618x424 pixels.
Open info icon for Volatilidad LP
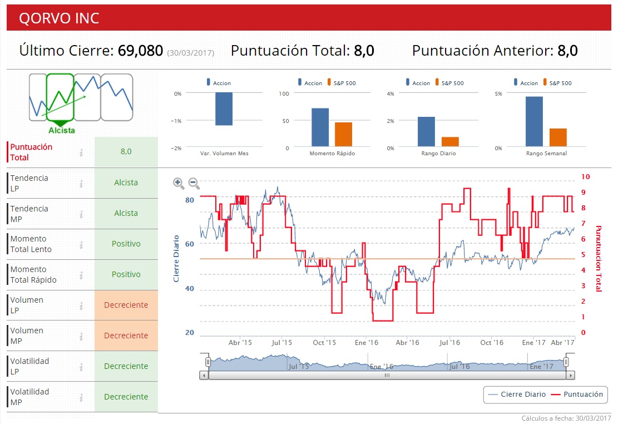click(x=81, y=367)
